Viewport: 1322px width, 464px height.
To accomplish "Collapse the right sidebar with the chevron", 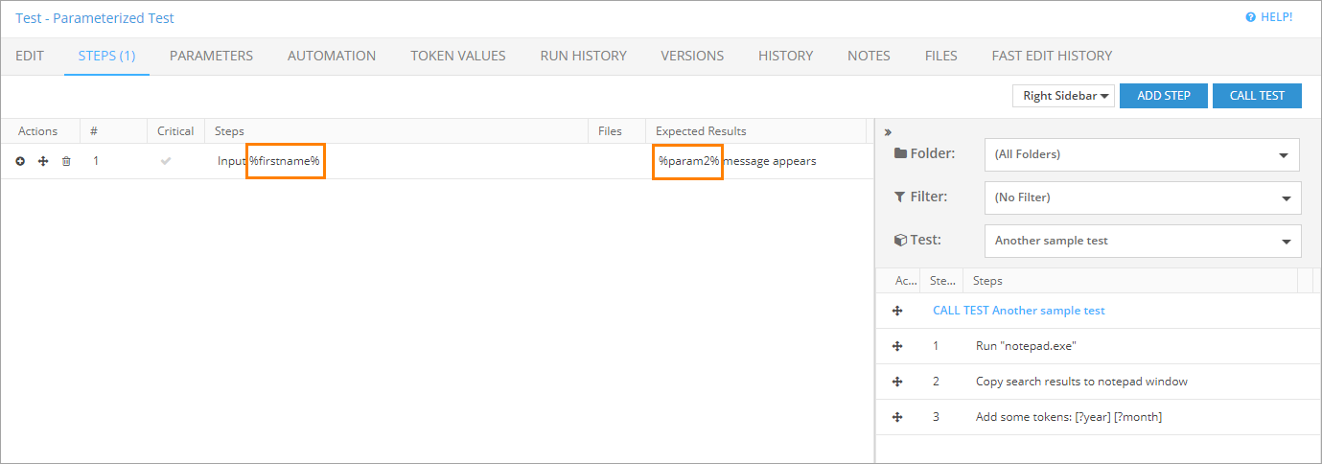I will (x=888, y=132).
